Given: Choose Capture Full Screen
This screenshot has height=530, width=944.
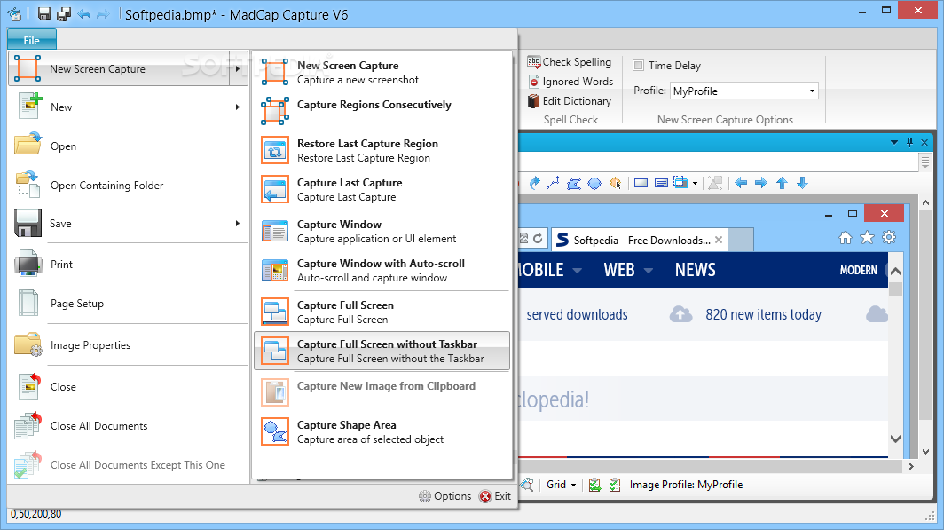Looking at the screenshot, I should tap(382, 312).
